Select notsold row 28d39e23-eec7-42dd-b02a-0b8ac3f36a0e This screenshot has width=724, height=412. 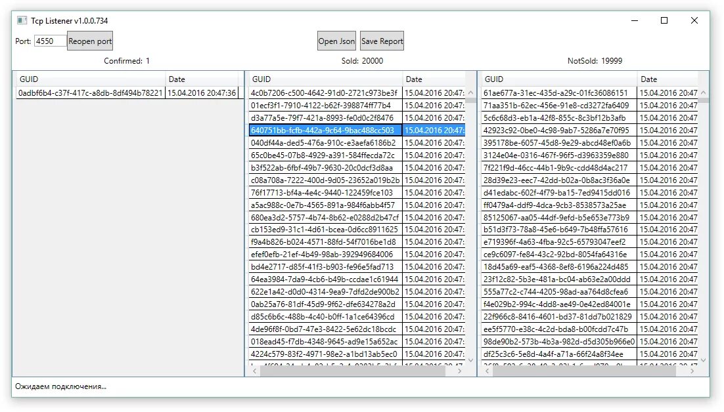click(590, 180)
